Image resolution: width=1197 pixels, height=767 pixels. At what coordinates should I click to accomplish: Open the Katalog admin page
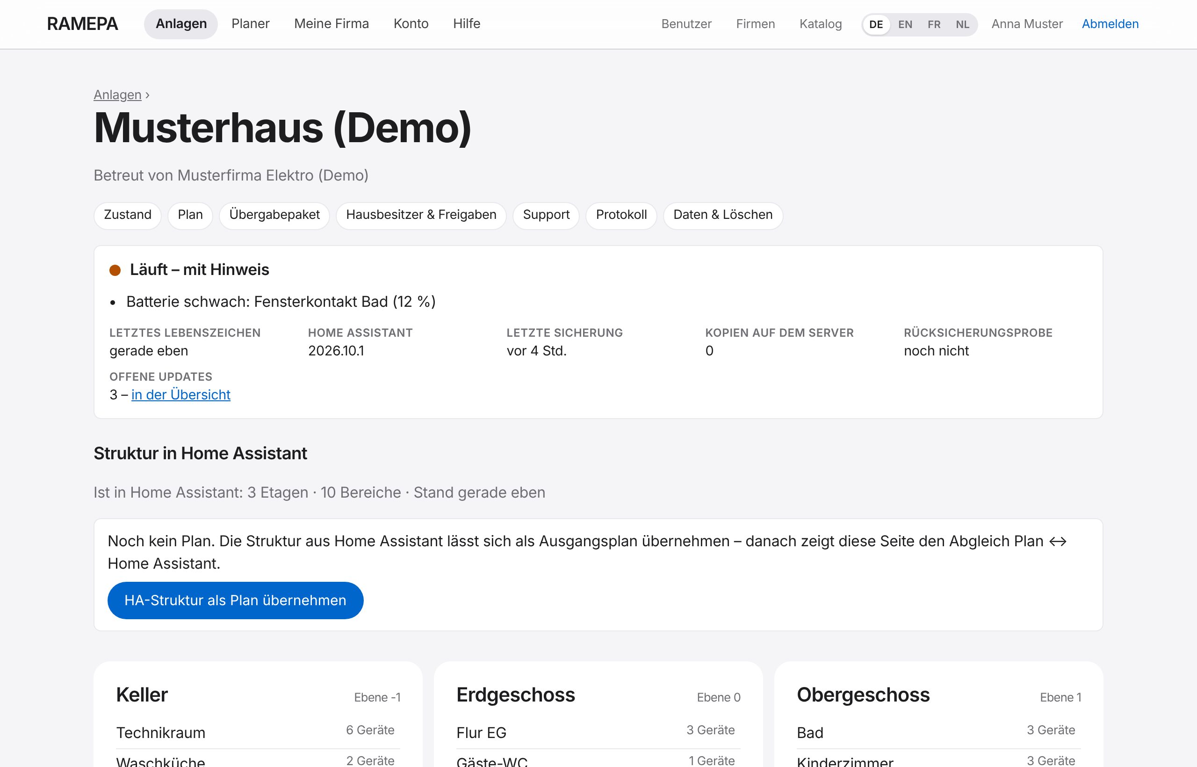click(x=821, y=24)
